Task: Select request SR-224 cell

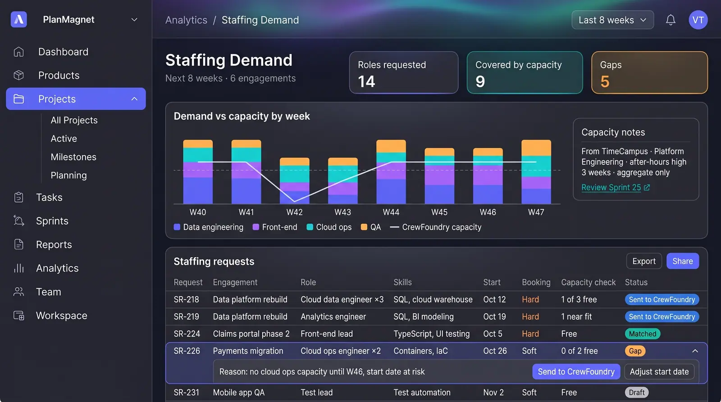Action: tap(187, 334)
